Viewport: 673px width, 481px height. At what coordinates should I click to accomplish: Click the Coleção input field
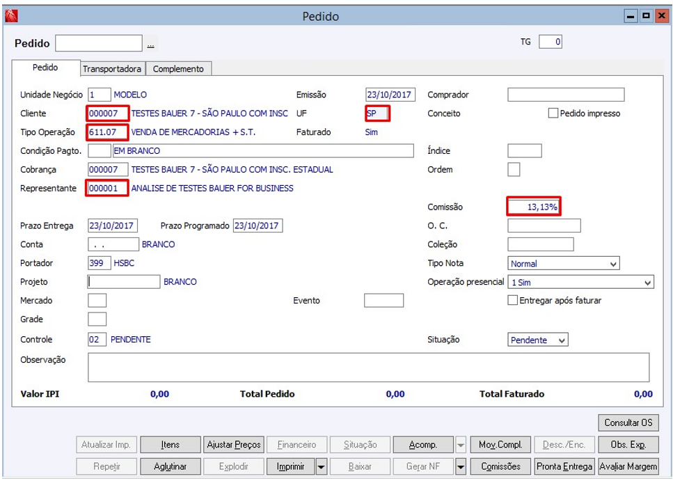point(541,244)
